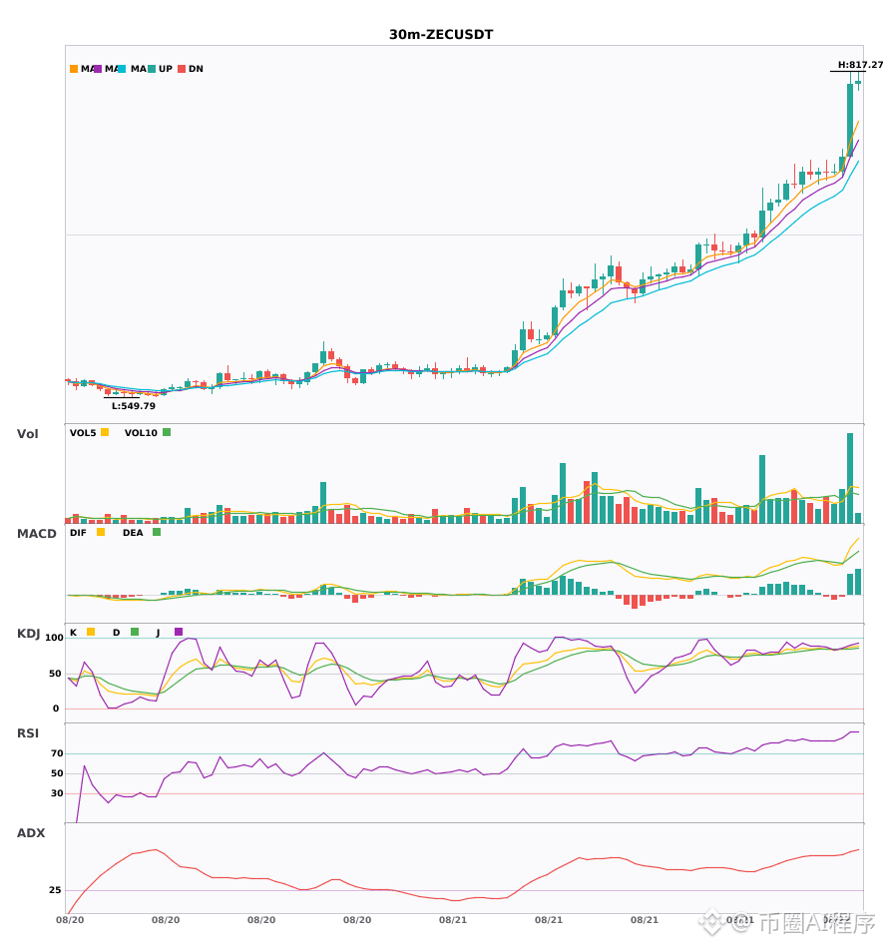Click the RSI panel label
The height and width of the screenshot is (948, 883).
pyautogui.click(x=28, y=733)
